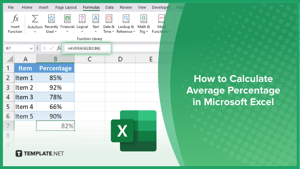
Task: Click the fx icon beside formula bar
Action: pyautogui.click(x=59, y=48)
